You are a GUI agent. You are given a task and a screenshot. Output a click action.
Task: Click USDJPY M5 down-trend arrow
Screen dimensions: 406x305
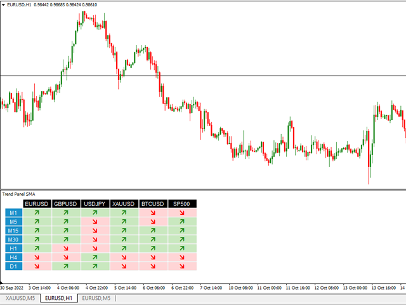click(95, 222)
